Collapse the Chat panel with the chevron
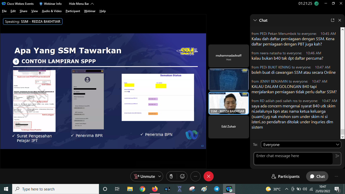345x194 pixels. click(x=255, y=20)
